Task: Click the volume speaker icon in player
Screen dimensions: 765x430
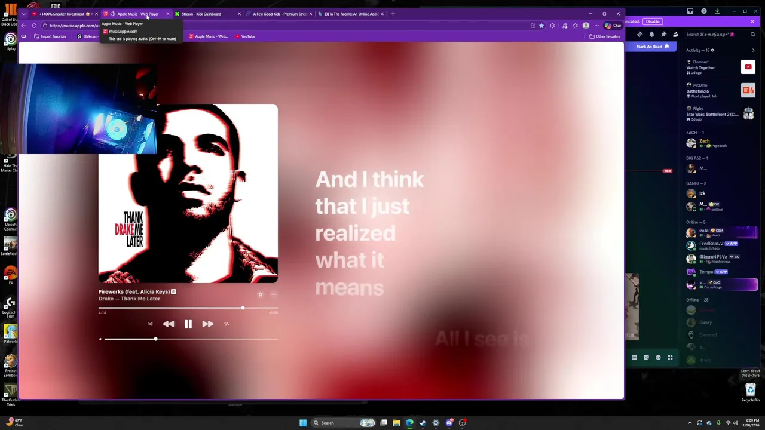Action: pos(100,339)
